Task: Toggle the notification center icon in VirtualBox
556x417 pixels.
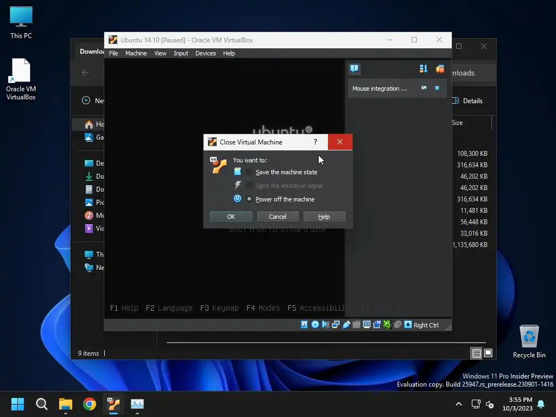Action: 354,69
